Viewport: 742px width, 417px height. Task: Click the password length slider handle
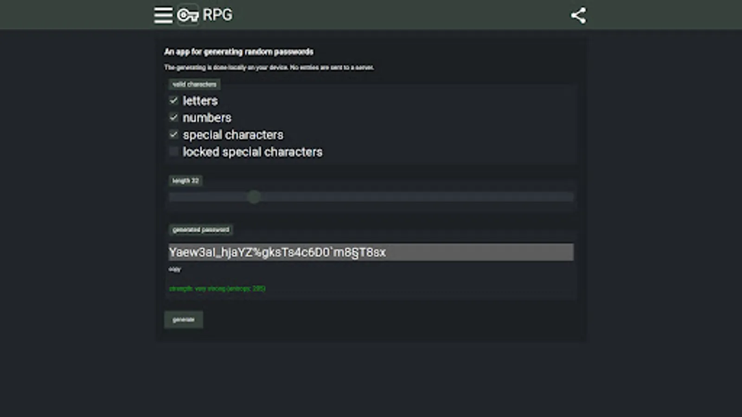click(x=254, y=197)
